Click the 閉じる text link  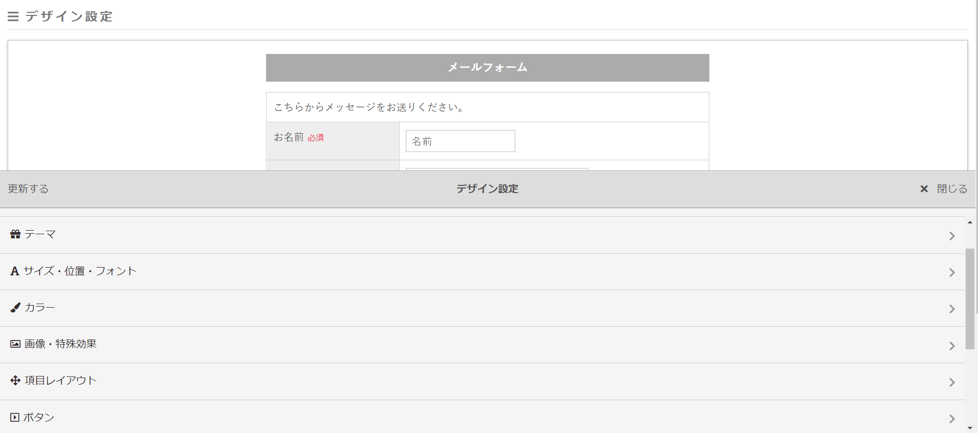(952, 189)
